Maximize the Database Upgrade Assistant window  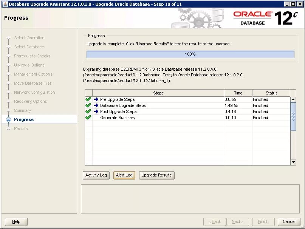tap(293, 4)
